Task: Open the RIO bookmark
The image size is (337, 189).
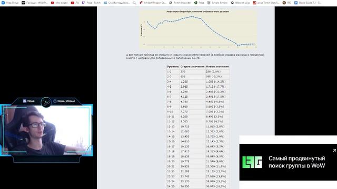Action: click(x=287, y=3)
